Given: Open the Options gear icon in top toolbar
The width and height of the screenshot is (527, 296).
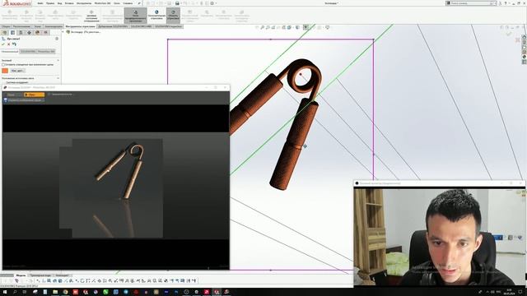Looking at the screenshot, I should point(212,3).
